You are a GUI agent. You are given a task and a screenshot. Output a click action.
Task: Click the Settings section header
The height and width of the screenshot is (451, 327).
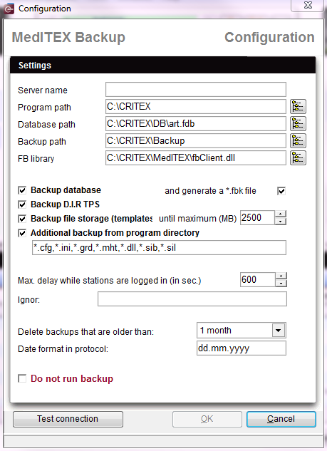click(x=162, y=66)
